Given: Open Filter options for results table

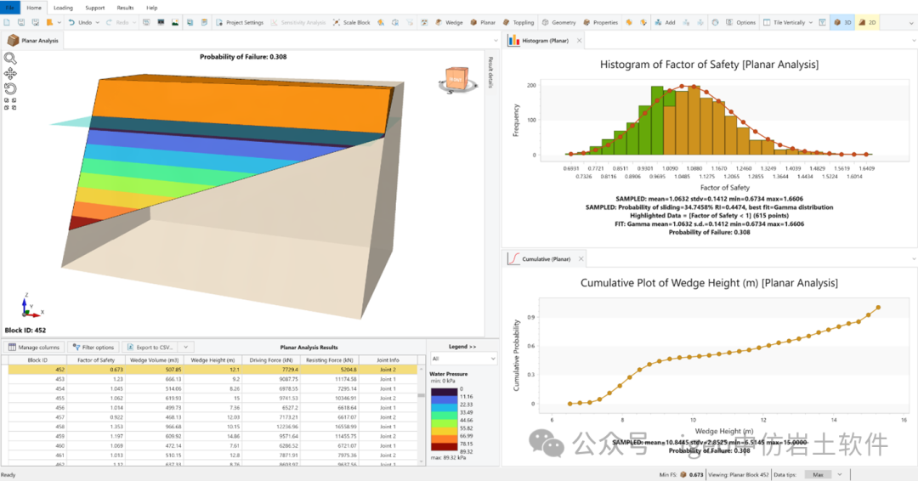Looking at the screenshot, I should coord(93,347).
